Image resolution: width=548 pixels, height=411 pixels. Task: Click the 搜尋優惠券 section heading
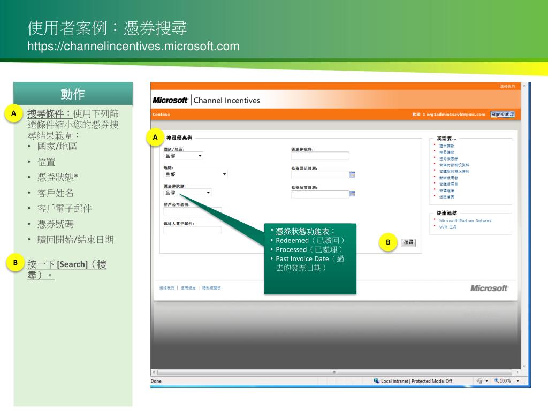tap(179, 138)
